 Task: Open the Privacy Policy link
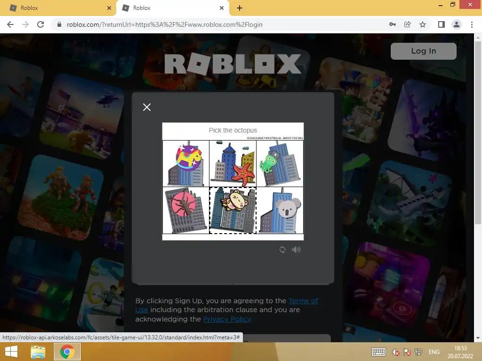tap(227, 319)
